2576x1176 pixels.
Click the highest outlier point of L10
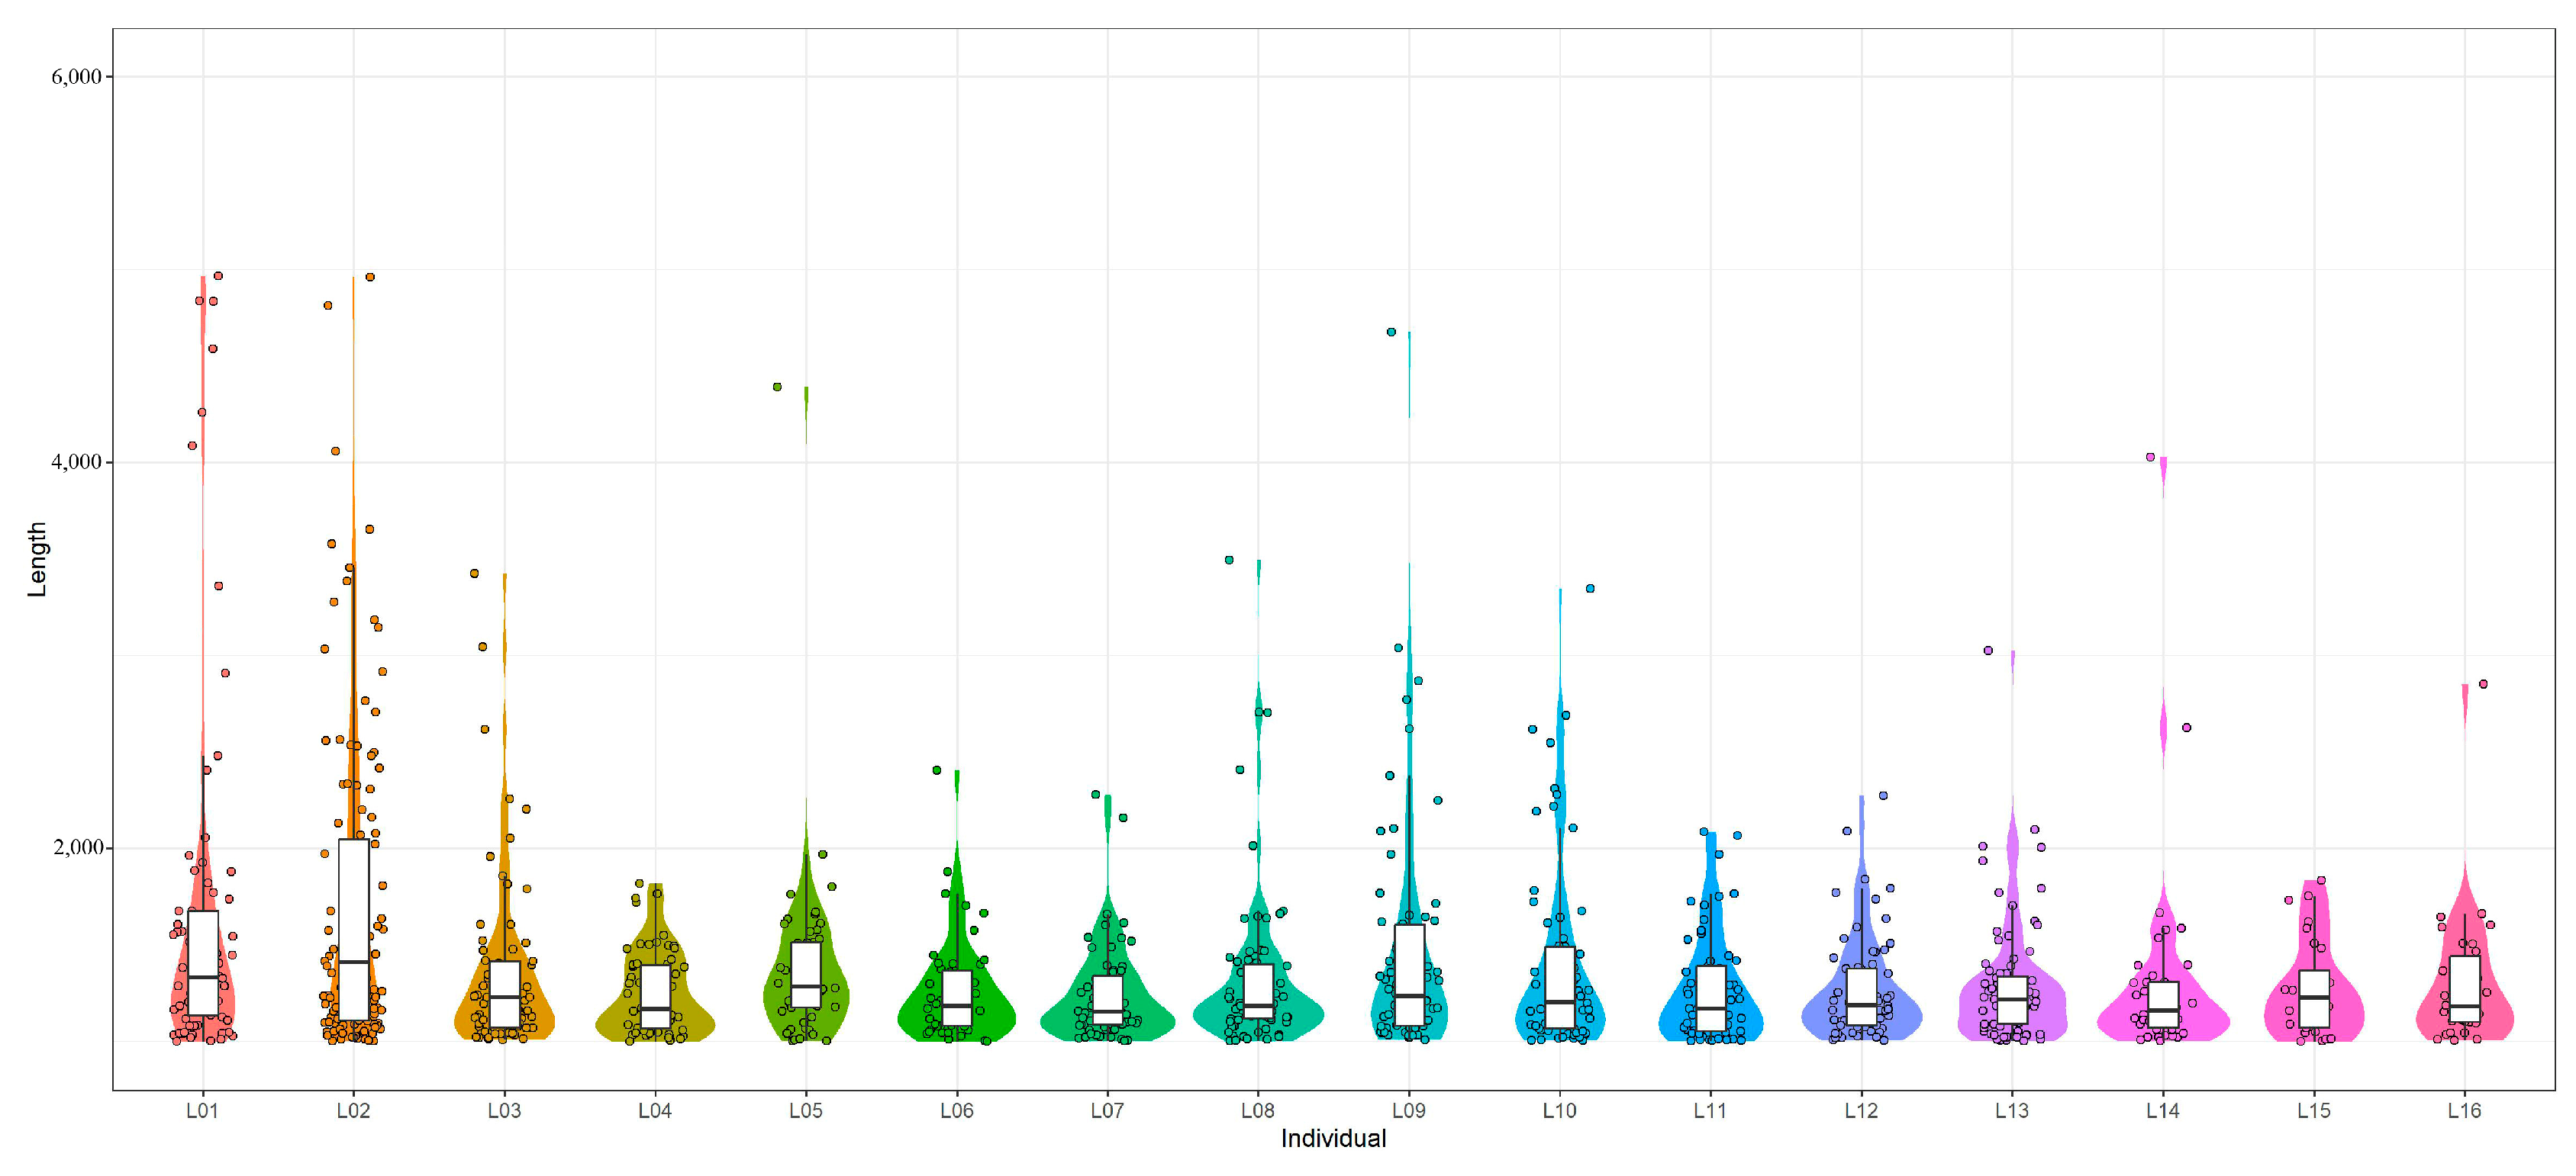point(1590,589)
